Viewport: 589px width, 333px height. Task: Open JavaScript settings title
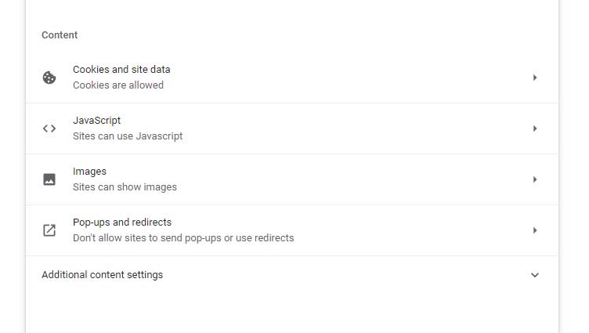pyautogui.click(x=96, y=121)
